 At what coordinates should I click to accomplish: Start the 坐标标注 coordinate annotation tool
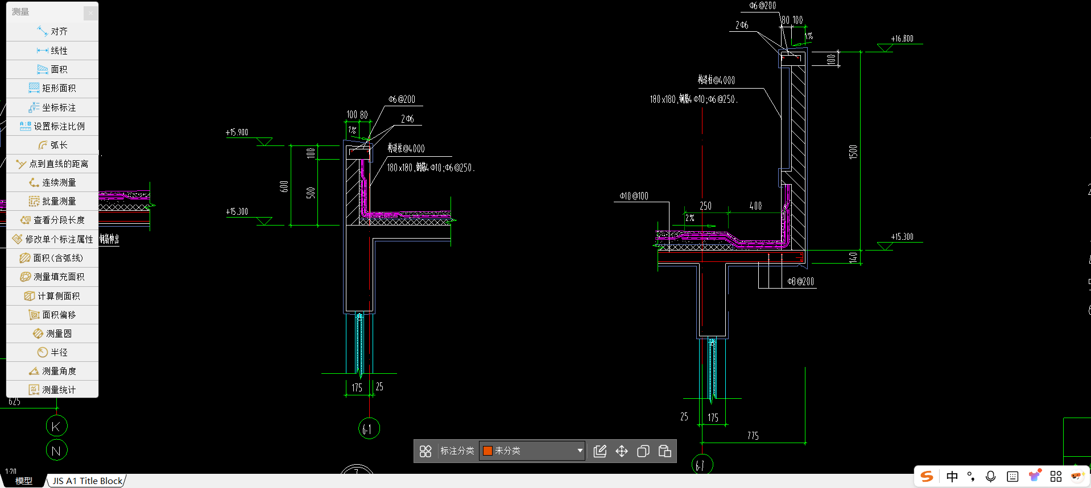pyautogui.click(x=52, y=107)
